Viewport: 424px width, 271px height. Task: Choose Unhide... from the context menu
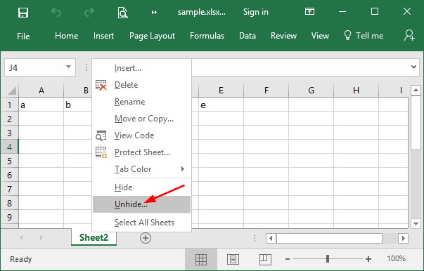(x=142, y=204)
